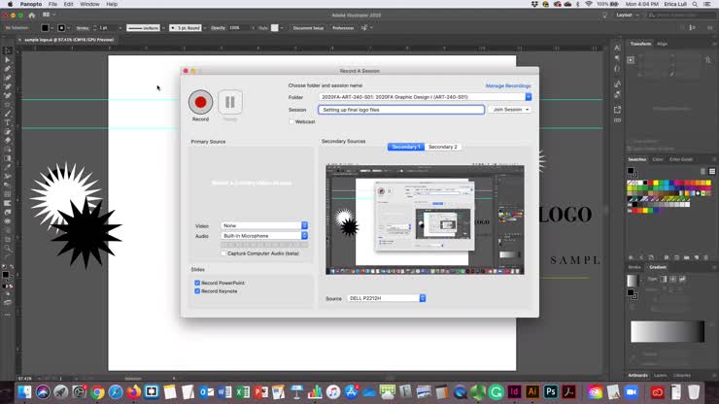This screenshot has width=719, height=404.
Task: Open the File menu
Action: coord(52,4)
